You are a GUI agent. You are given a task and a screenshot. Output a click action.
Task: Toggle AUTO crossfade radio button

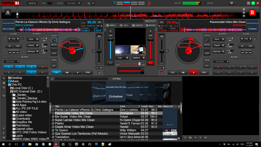[117, 63]
